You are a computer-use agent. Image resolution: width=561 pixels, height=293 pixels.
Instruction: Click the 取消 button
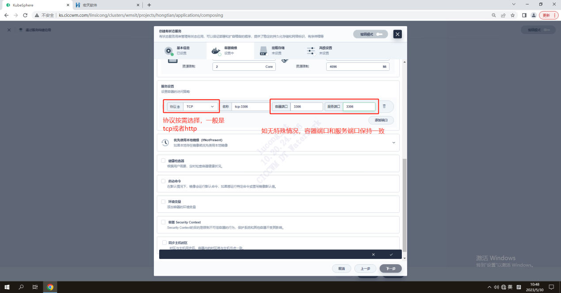342,268
